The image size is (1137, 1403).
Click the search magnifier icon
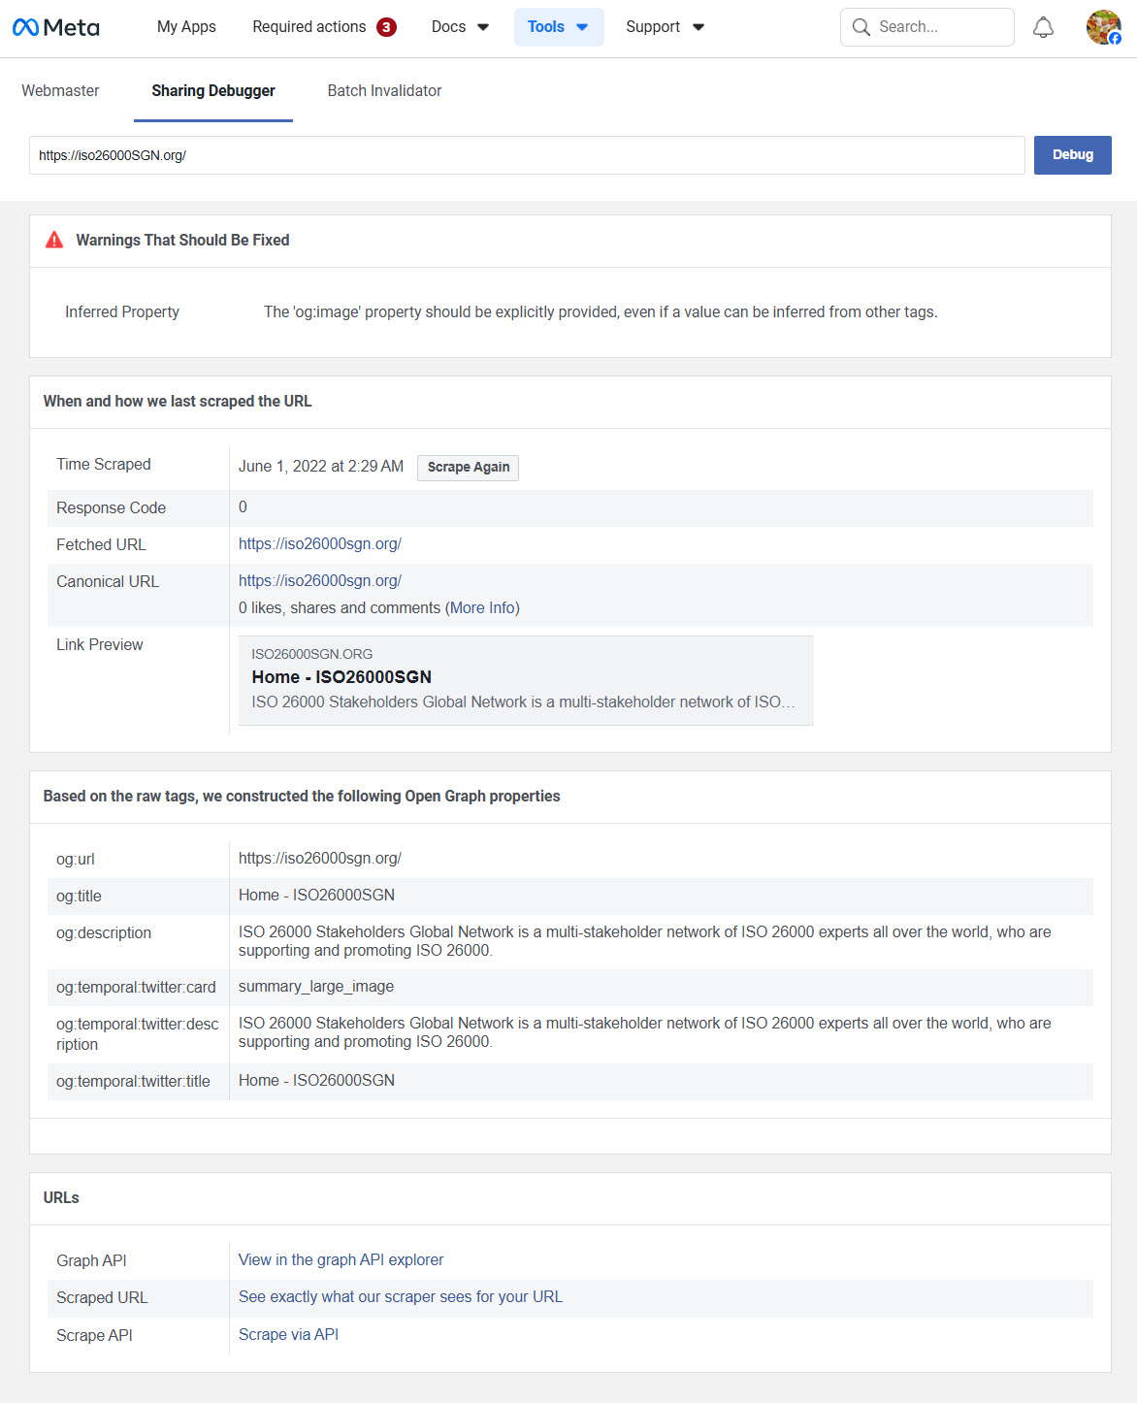coord(861,27)
